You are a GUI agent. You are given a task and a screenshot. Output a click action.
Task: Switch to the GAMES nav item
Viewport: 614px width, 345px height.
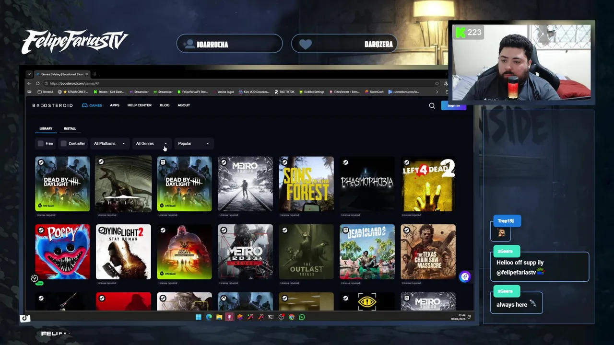[x=92, y=105]
